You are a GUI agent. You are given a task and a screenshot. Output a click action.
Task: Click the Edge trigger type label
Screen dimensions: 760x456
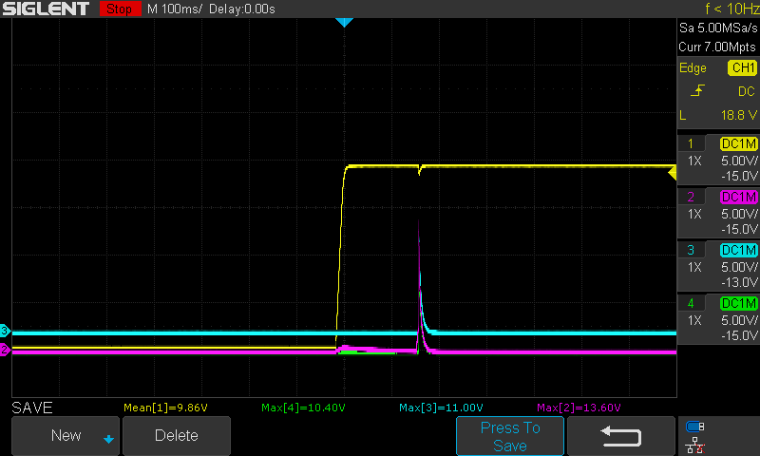point(693,67)
